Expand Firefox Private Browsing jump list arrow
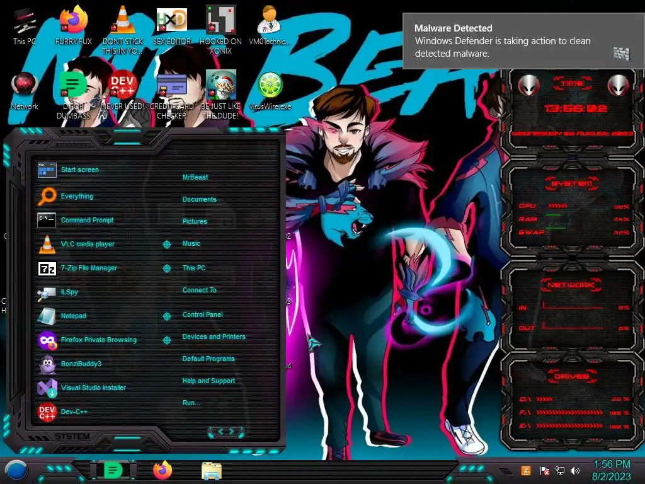Screen dimensions: 645x484 [x=166, y=340]
